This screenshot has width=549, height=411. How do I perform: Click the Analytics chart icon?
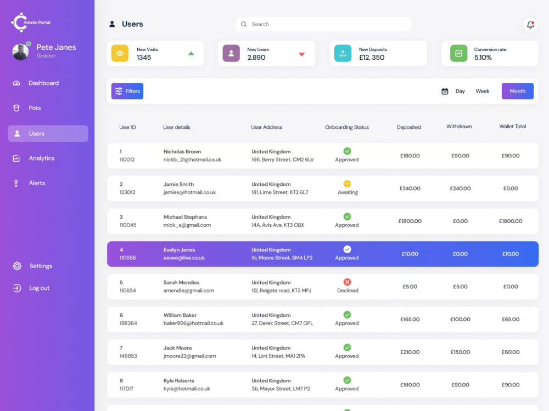click(x=16, y=158)
